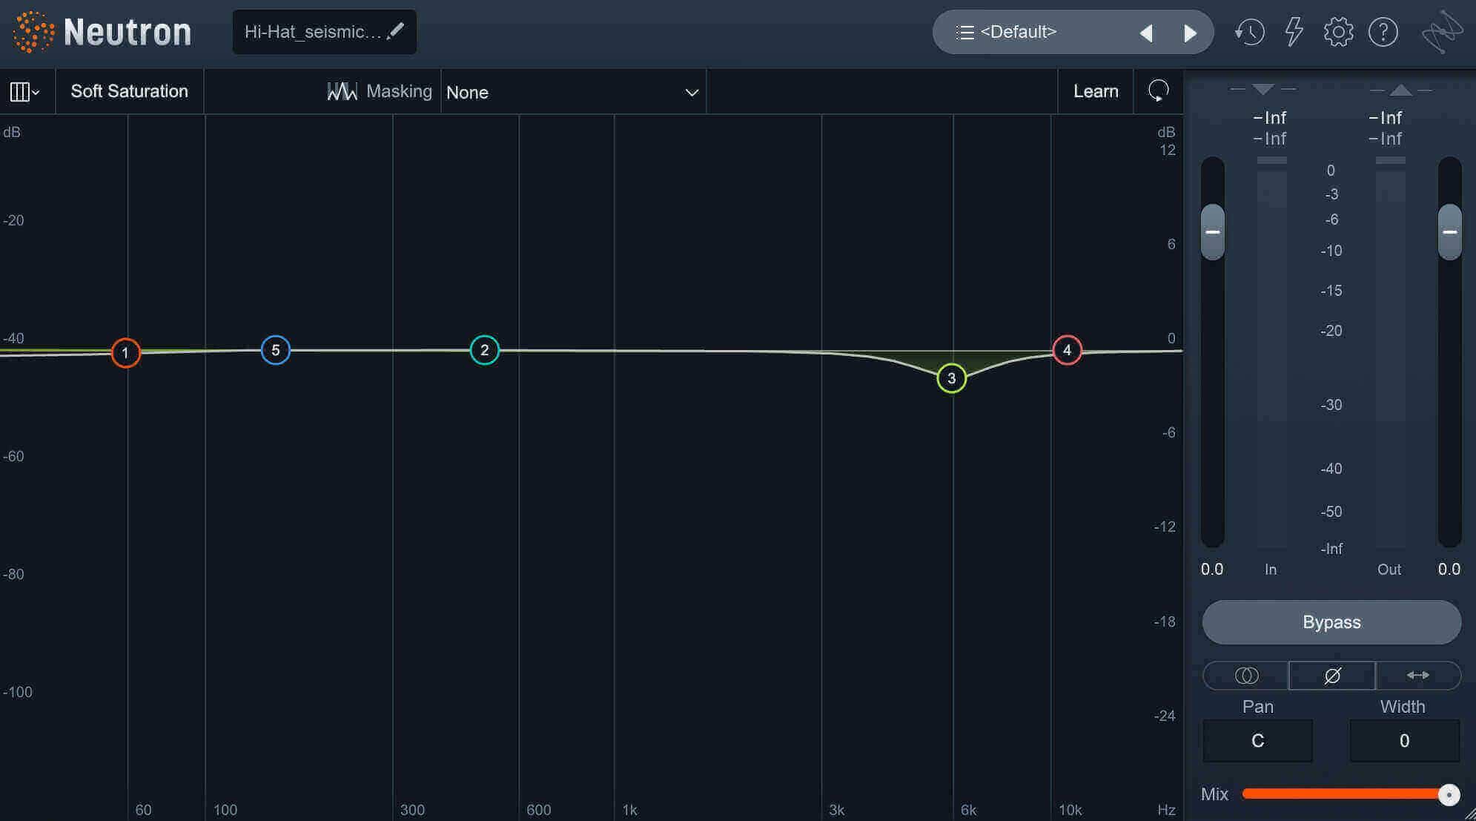This screenshot has height=821, width=1476.
Task: Select EQ band node 5
Action: pos(275,350)
